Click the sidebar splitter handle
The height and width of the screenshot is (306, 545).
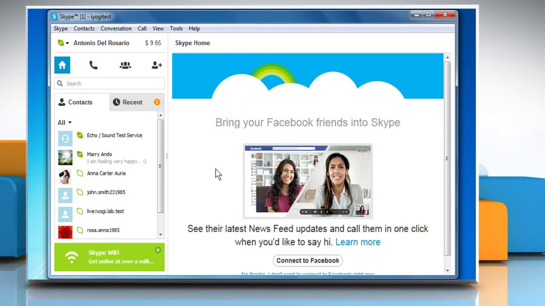(x=166, y=156)
